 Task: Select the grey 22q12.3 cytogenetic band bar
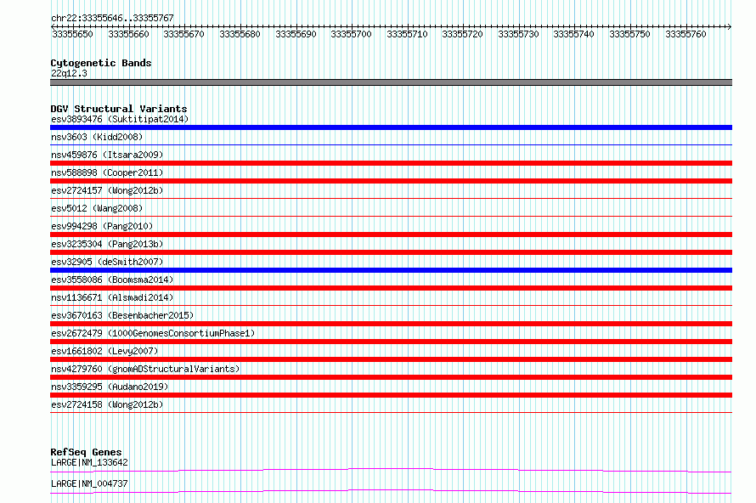[x=391, y=82]
